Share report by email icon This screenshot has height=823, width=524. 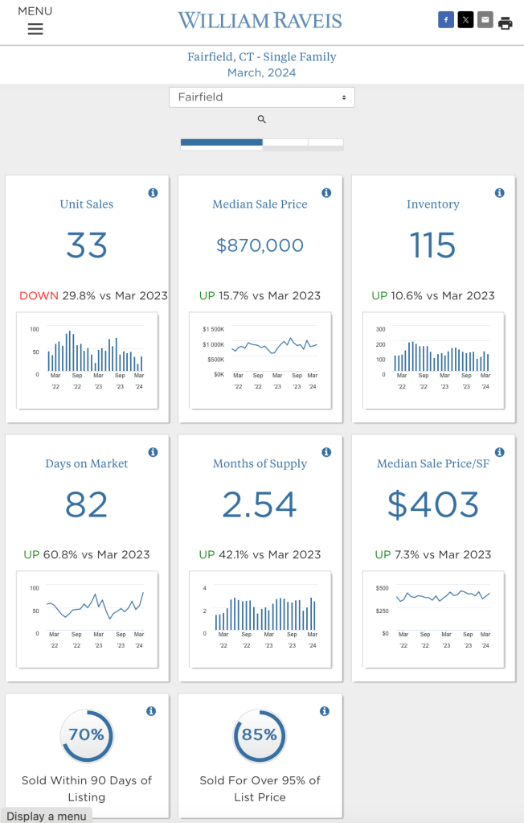[x=485, y=20]
